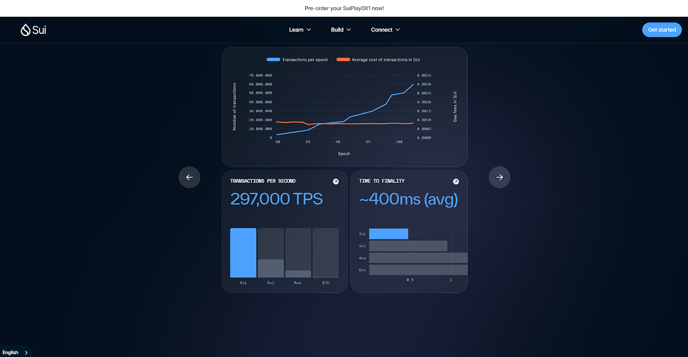Expand the Connect dropdown menu
Viewport: 688px width, 357px height.
tap(385, 30)
